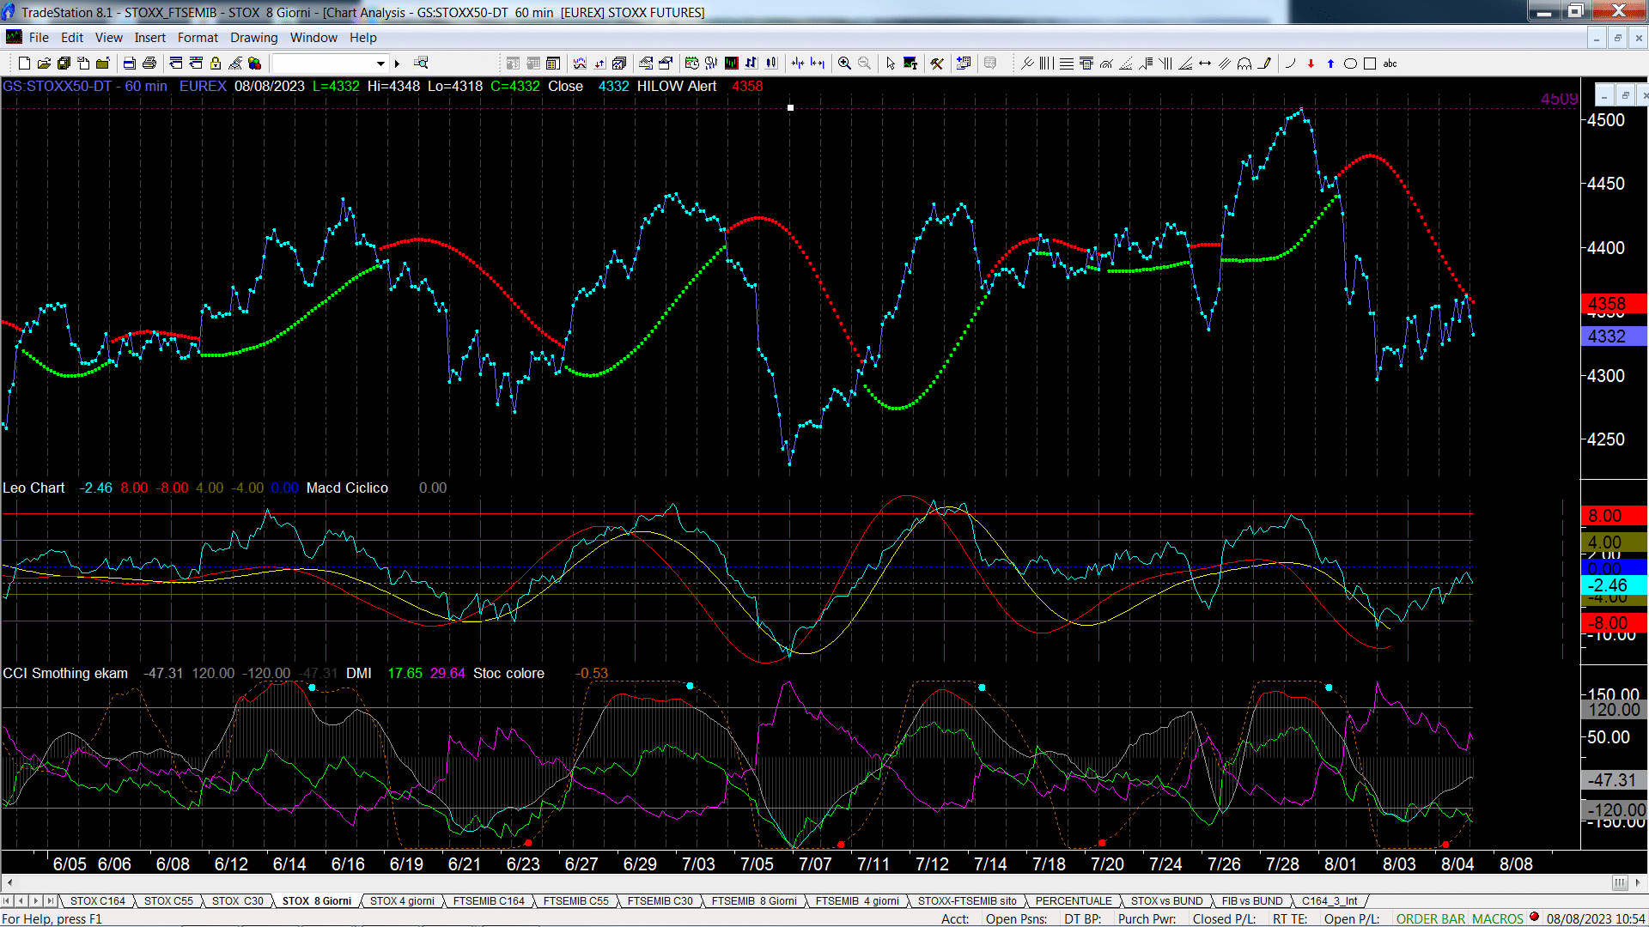Click the Print toolbar icon
Image resolution: width=1649 pixels, height=927 pixels.
point(149,64)
